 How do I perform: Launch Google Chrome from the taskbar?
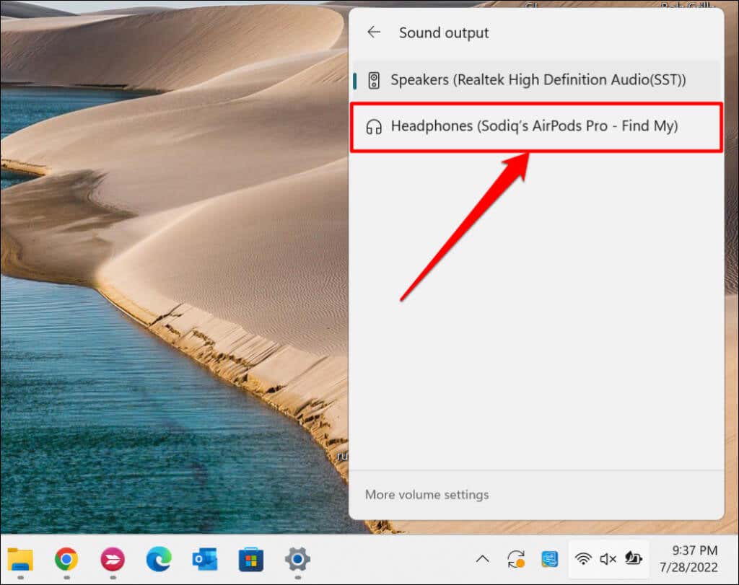(x=66, y=560)
